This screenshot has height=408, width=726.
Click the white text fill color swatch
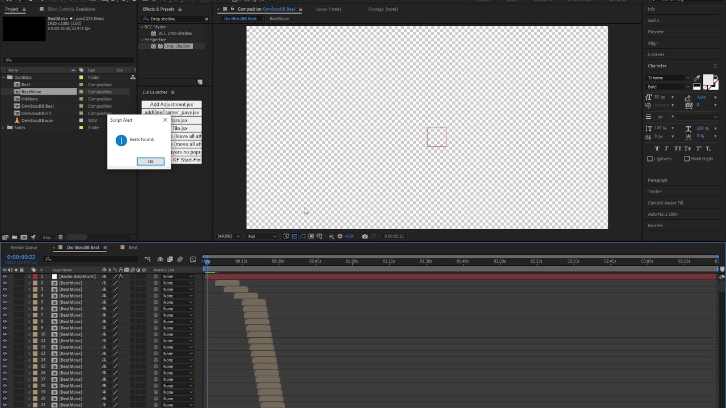[708, 80]
